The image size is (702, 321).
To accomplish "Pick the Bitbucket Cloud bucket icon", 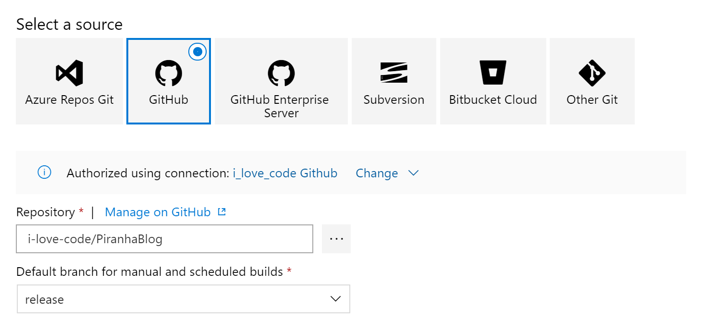I will (x=493, y=73).
